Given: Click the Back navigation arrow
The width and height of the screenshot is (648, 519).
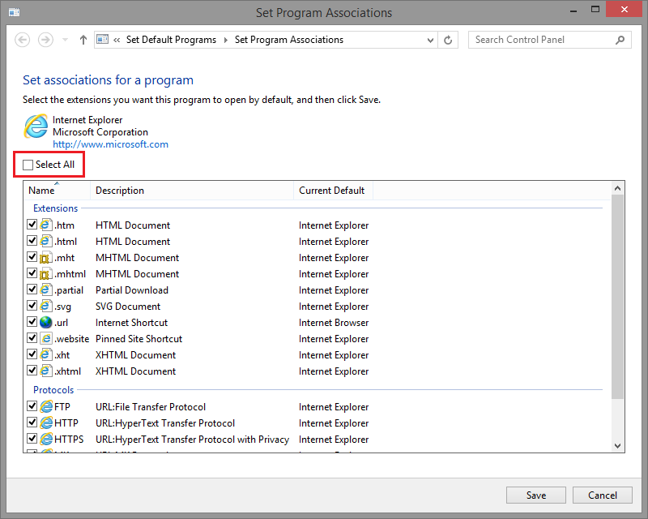Looking at the screenshot, I should [23, 41].
